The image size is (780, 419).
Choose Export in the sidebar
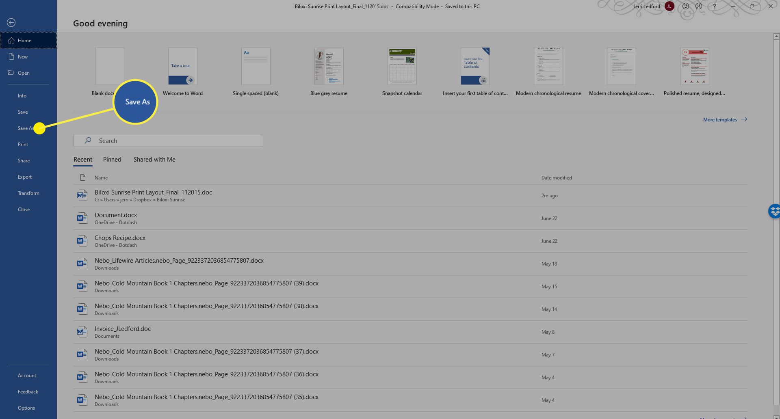28,177
